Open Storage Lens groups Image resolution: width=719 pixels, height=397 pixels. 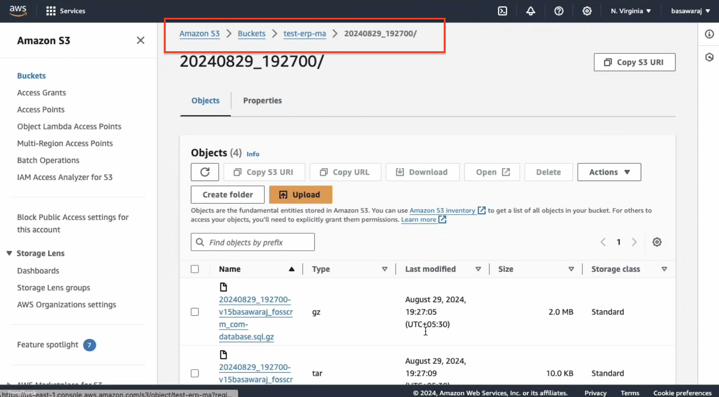pos(53,288)
